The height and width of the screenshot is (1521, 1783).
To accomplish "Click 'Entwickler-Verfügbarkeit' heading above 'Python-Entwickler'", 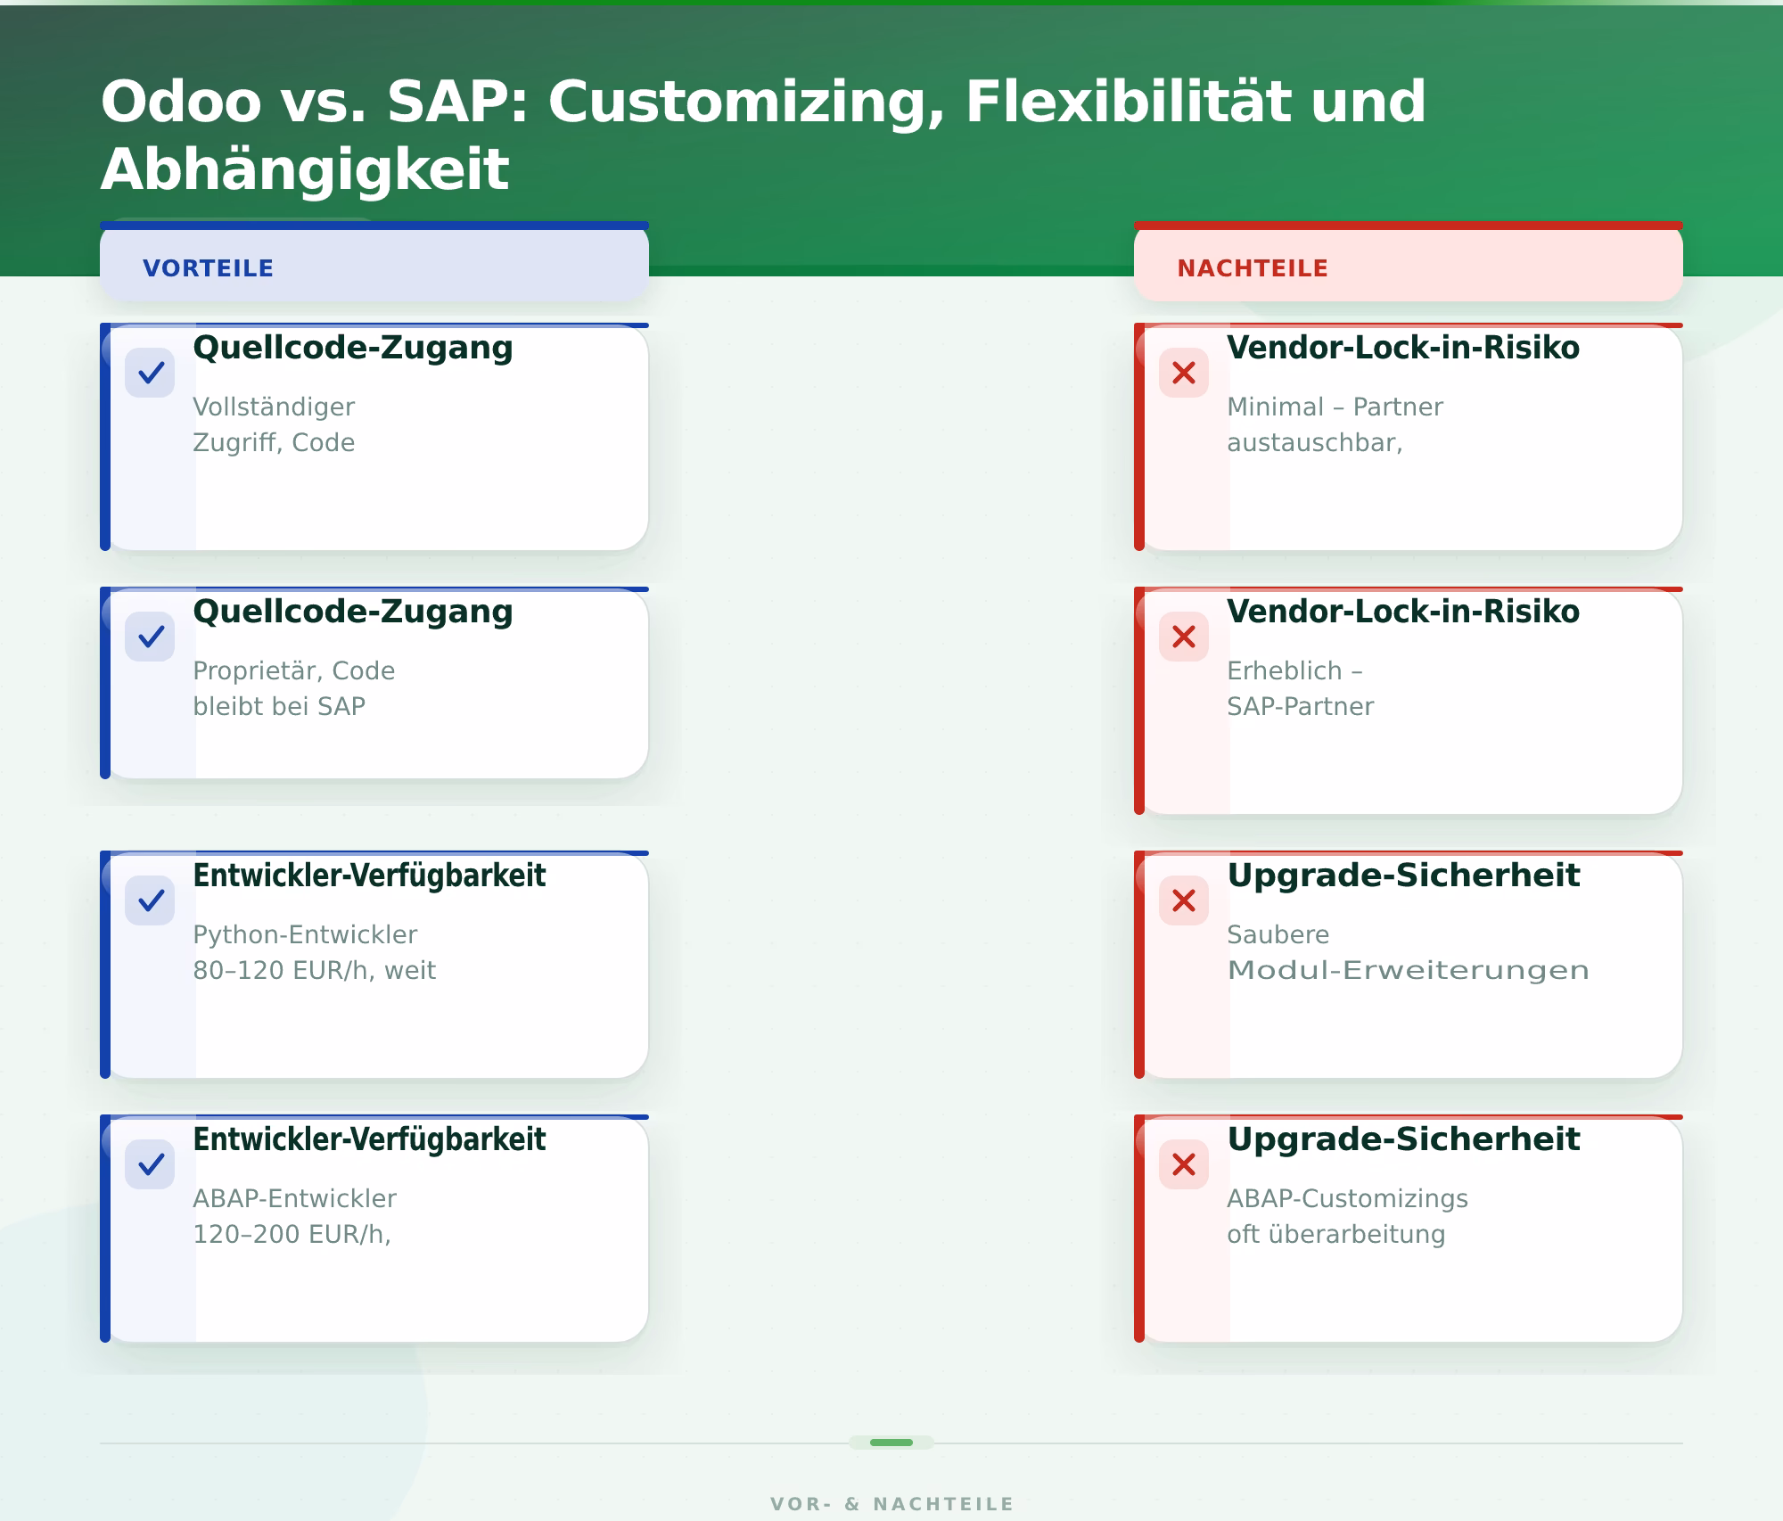I will pos(369,876).
